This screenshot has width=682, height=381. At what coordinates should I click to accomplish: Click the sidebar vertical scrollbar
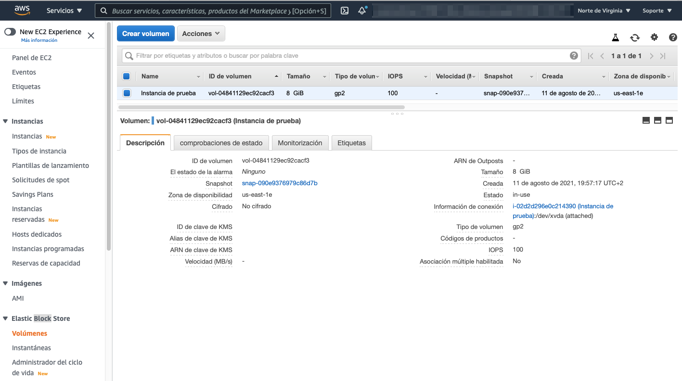pyautogui.click(x=109, y=136)
